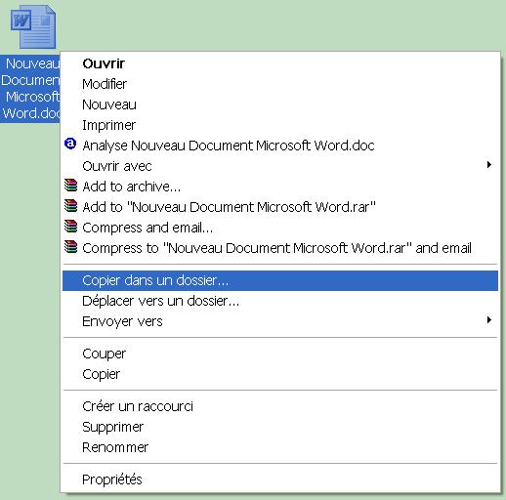Compress to Word.rar and email entry
The width and height of the screenshot is (506, 500).
(280, 248)
